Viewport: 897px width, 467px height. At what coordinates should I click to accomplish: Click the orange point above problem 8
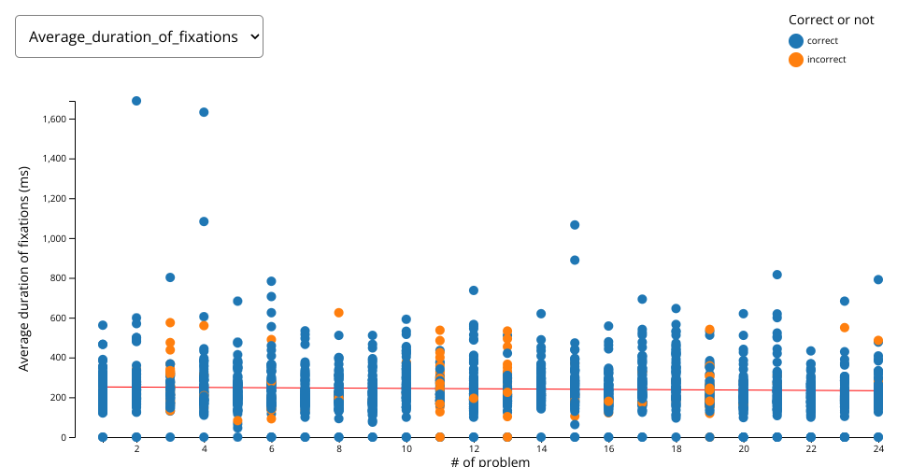(339, 313)
